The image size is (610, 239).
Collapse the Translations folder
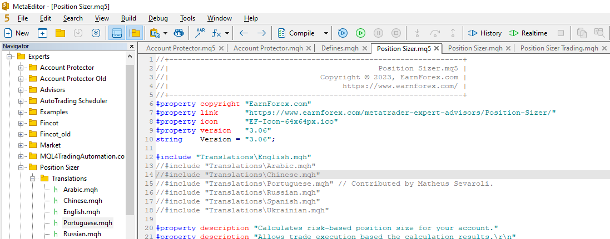(33, 179)
